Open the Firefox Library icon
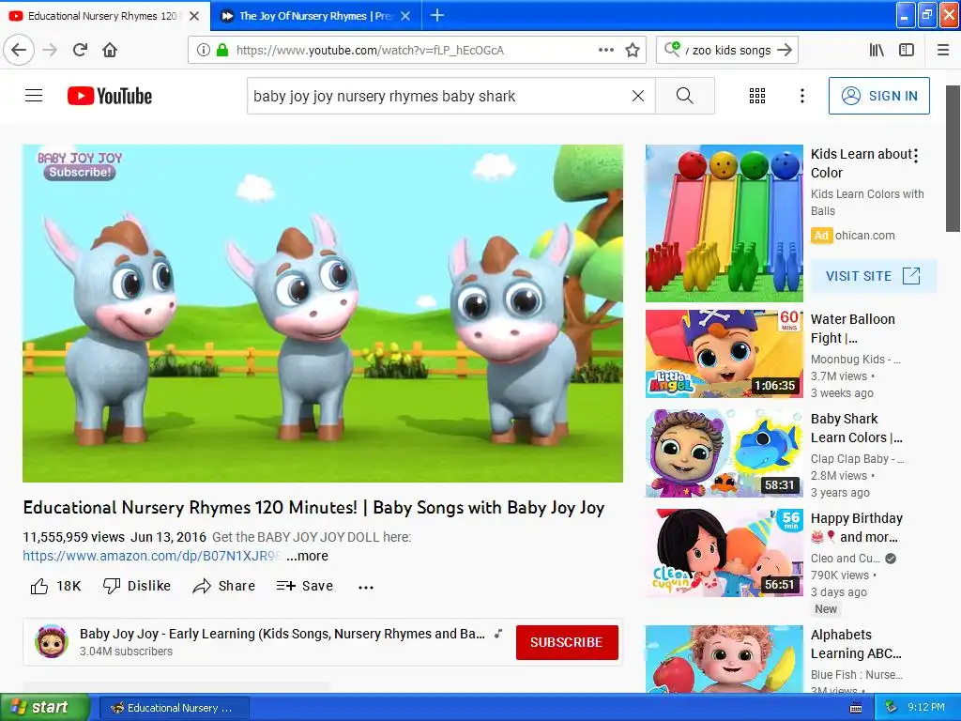 [x=877, y=50]
